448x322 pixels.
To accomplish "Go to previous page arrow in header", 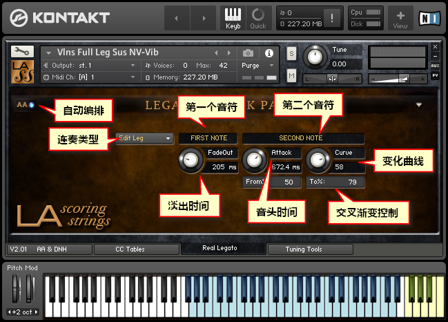I will (177, 18).
